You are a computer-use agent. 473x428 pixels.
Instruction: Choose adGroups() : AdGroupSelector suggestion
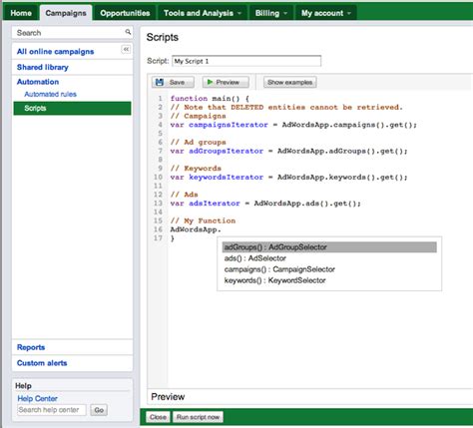click(x=329, y=247)
